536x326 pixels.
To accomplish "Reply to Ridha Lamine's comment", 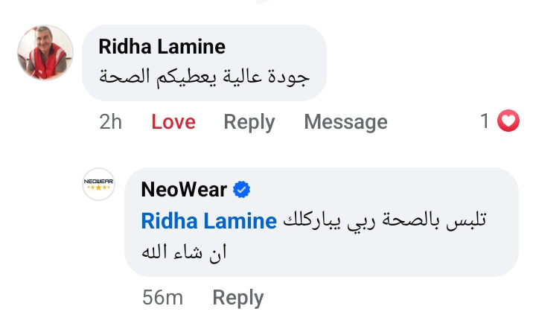I will coord(249,122).
